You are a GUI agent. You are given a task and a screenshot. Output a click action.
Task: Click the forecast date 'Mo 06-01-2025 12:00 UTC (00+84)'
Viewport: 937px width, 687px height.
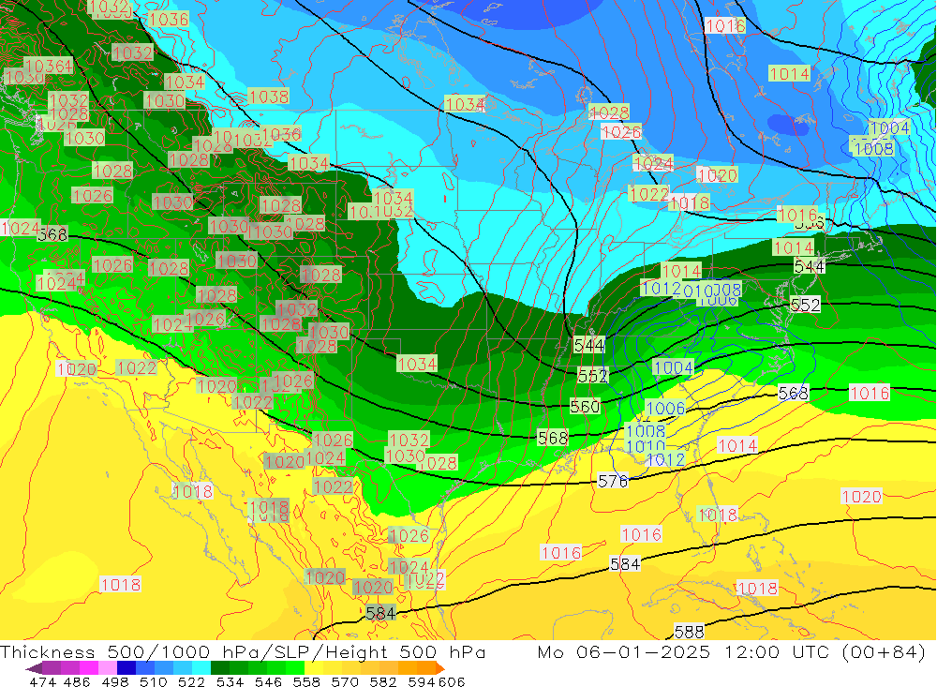coord(732,651)
